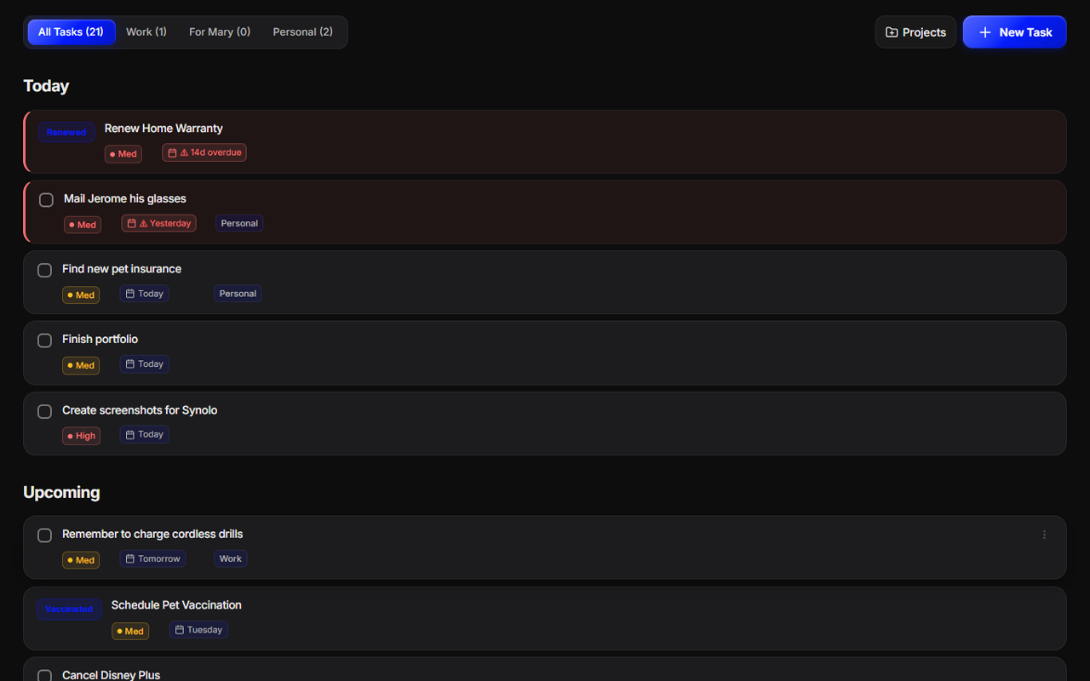Switch to the Work (1) tab
Image resolution: width=1090 pixels, height=681 pixels.
(x=146, y=32)
